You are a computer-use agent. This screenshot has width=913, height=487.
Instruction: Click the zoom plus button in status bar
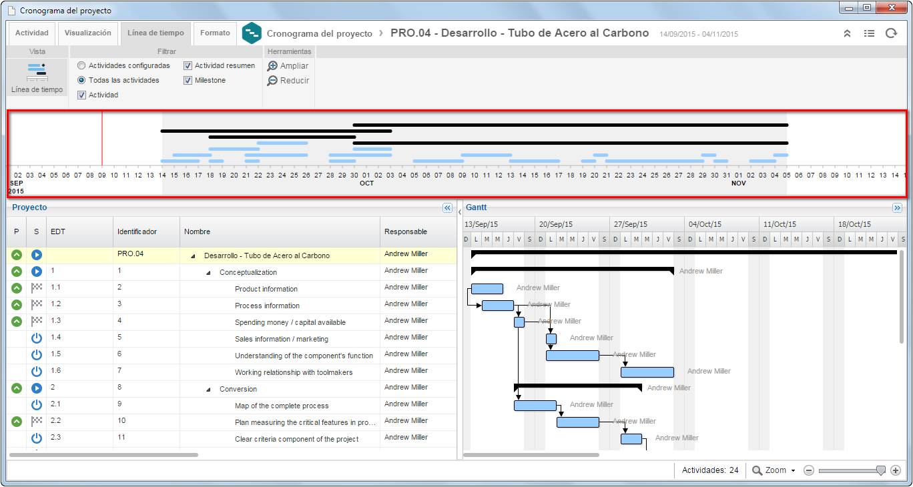click(x=896, y=470)
